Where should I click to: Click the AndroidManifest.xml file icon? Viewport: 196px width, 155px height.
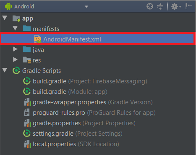click(x=38, y=39)
